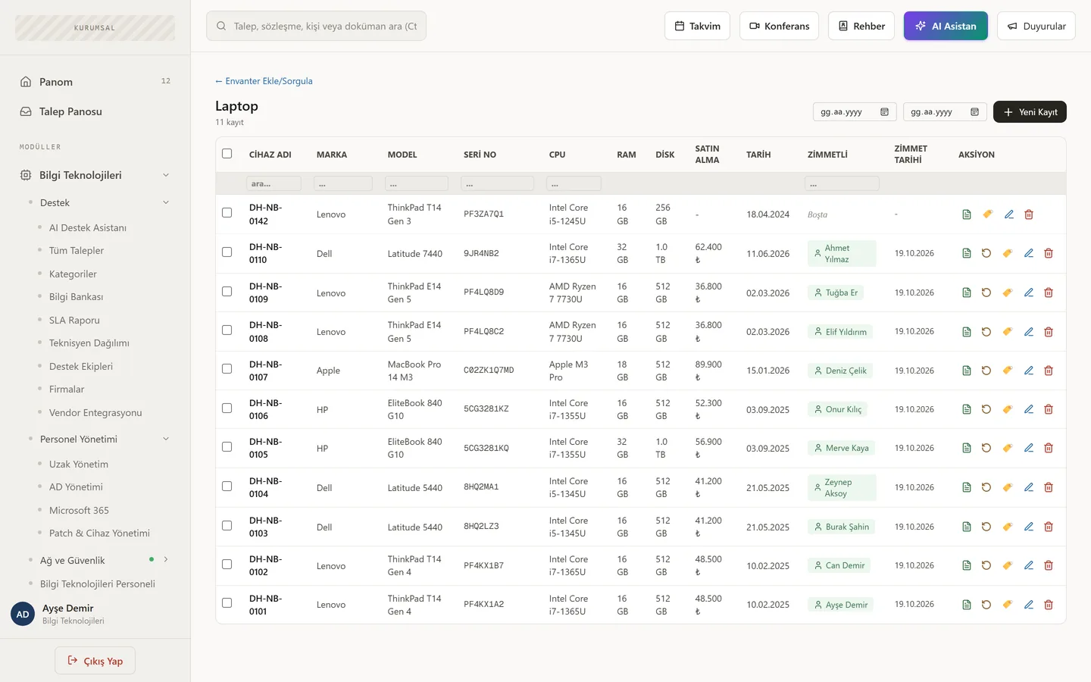Delete the DH-NB-0109 laptop via trash icon
The height and width of the screenshot is (682, 1091).
click(1049, 293)
